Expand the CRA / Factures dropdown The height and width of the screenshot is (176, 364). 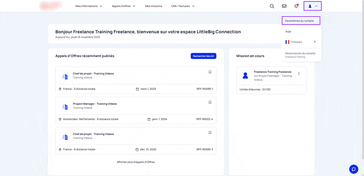[183, 6]
